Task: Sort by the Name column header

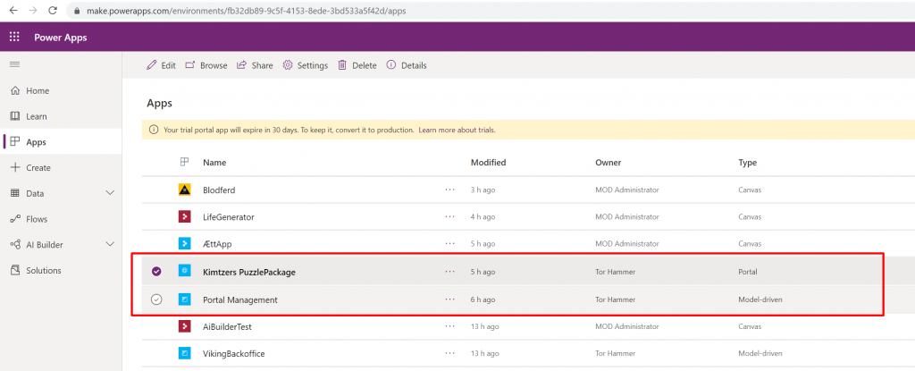Action: 214,163
